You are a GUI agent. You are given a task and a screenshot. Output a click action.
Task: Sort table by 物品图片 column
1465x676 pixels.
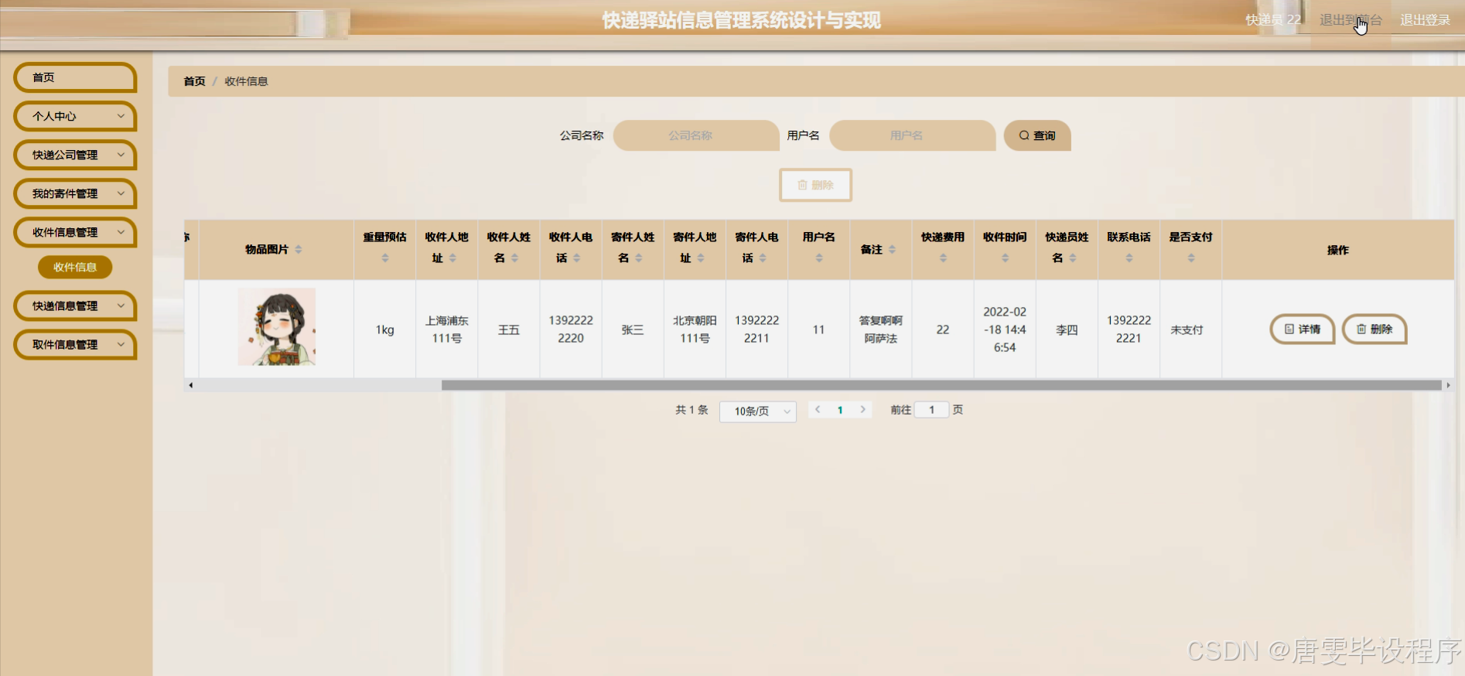[x=299, y=249]
